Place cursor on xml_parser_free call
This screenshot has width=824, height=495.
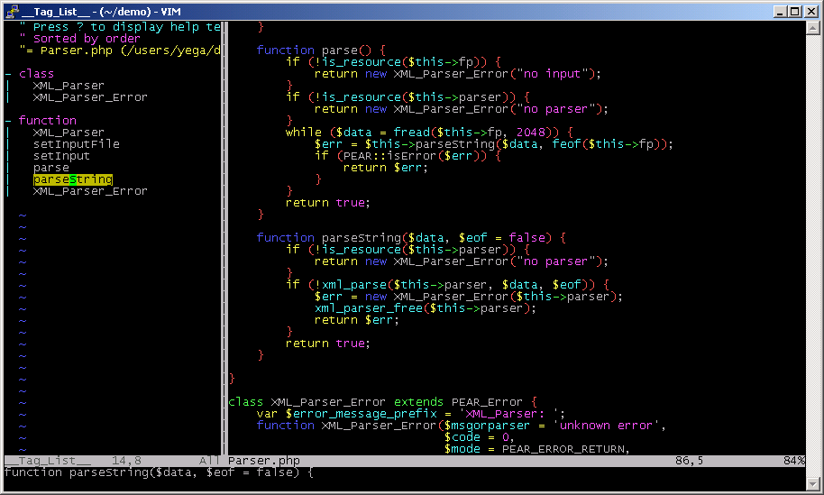[425, 308]
